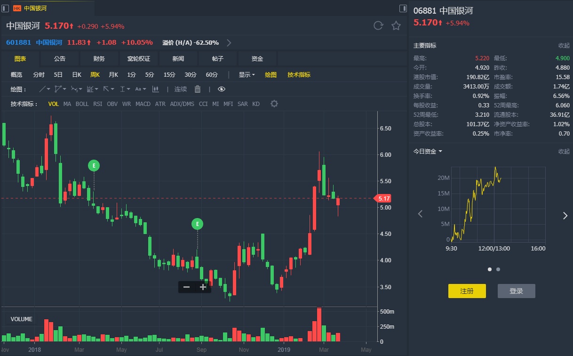The height and width of the screenshot is (356, 573).
Task: Open the 帖子 tab
Action: point(217,59)
